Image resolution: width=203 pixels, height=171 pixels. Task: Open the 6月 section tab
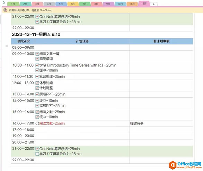click(73, 4)
